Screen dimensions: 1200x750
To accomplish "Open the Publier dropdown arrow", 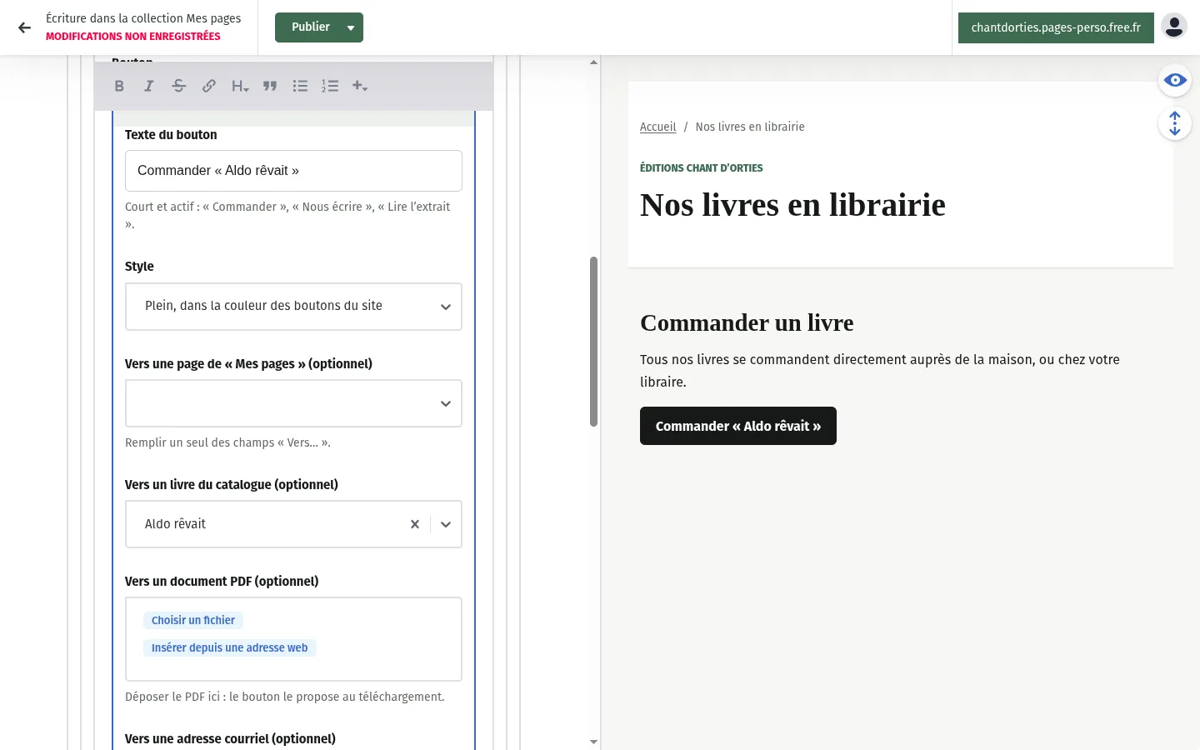I will coord(351,27).
